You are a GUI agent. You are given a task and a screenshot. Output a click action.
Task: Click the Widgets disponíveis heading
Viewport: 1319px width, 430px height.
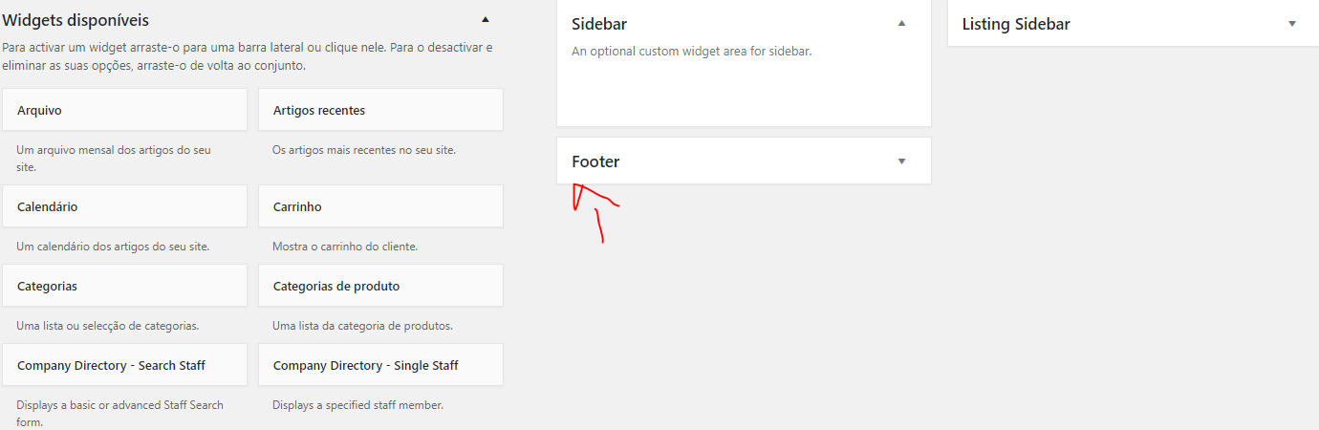click(x=76, y=19)
